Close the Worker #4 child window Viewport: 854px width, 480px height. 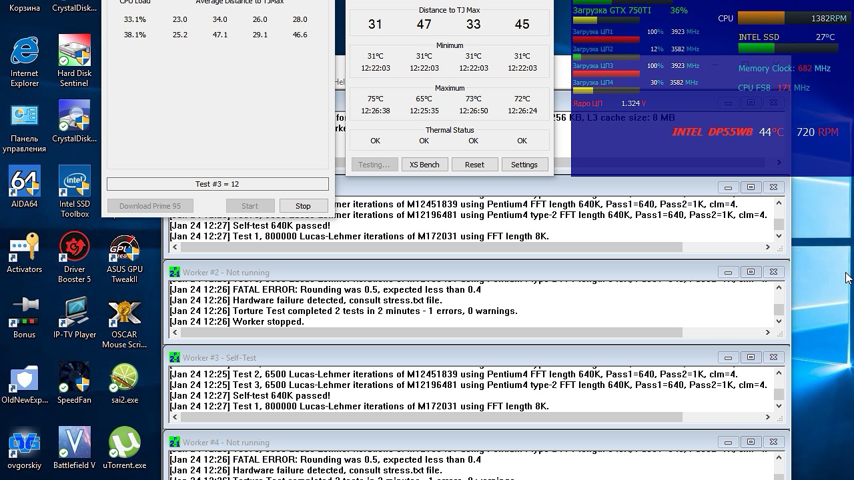pos(773,442)
